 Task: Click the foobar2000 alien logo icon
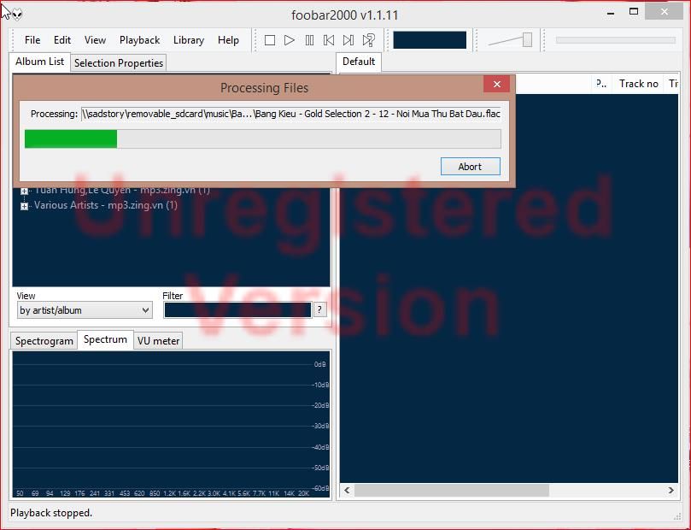(16, 15)
